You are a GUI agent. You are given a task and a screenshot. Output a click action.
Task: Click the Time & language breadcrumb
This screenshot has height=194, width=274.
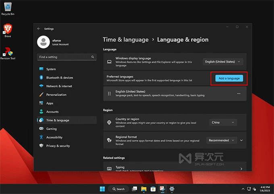pyautogui.click(x=126, y=40)
